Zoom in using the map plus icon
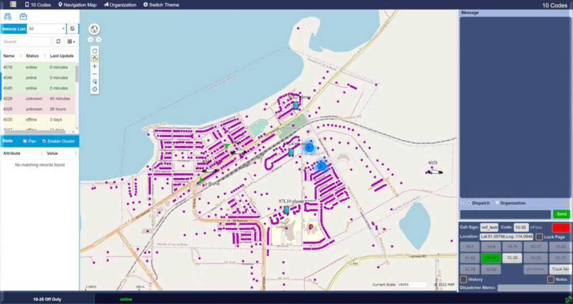Image resolution: width=573 pixels, height=304 pixels. [x=95, y=66]
